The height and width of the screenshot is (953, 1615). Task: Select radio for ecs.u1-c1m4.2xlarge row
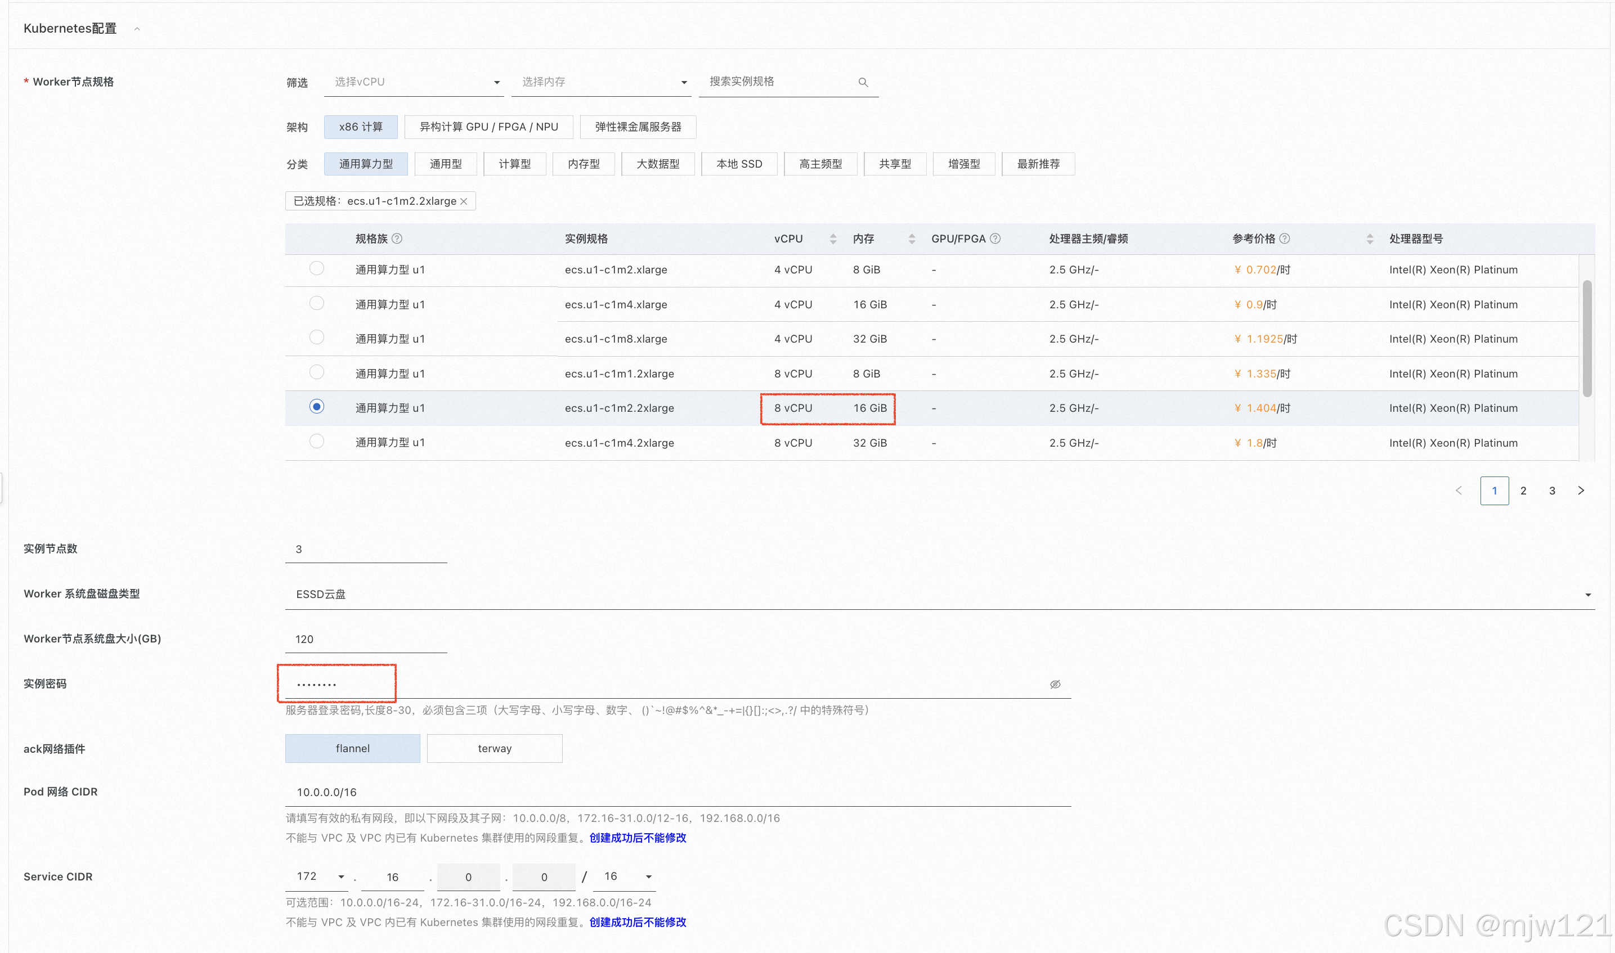[x=317, y=441]
